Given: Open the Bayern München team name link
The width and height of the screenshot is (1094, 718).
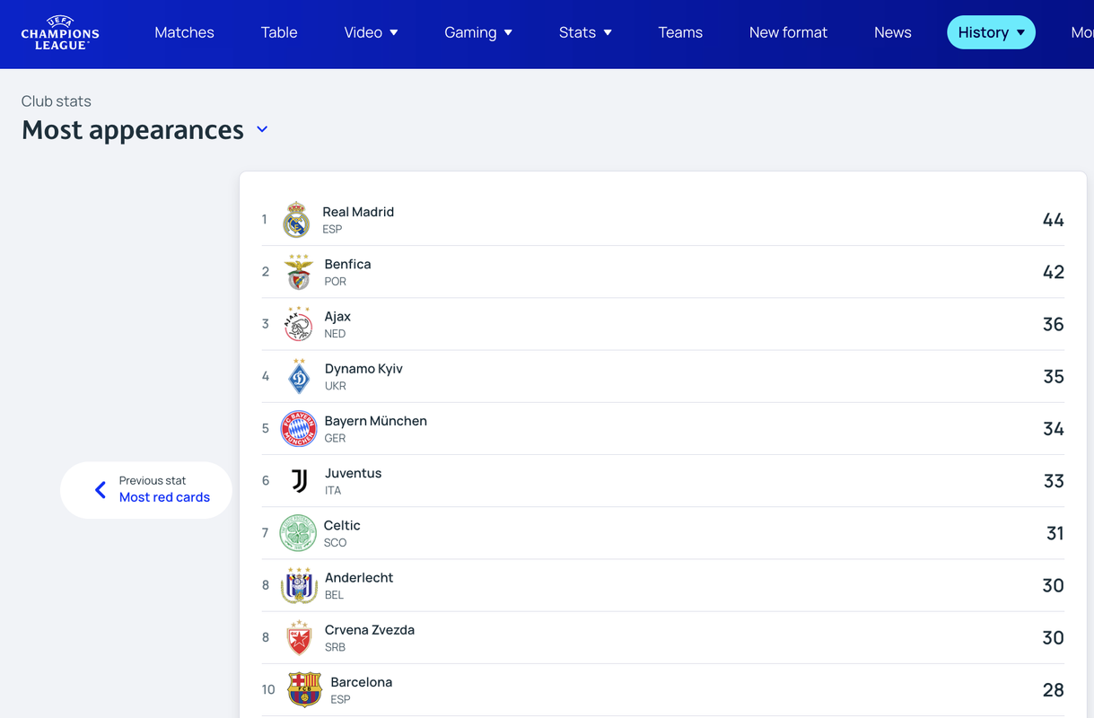Looking at the screenshot, I should coord(375,421).
